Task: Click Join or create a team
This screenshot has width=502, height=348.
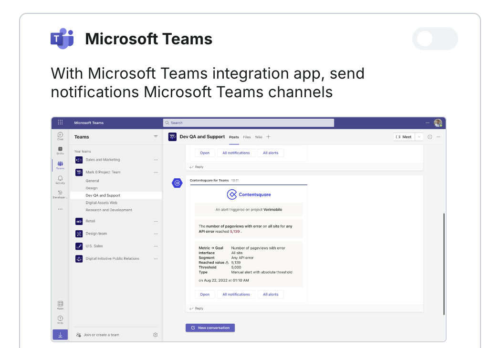Action: pos(98,335)
